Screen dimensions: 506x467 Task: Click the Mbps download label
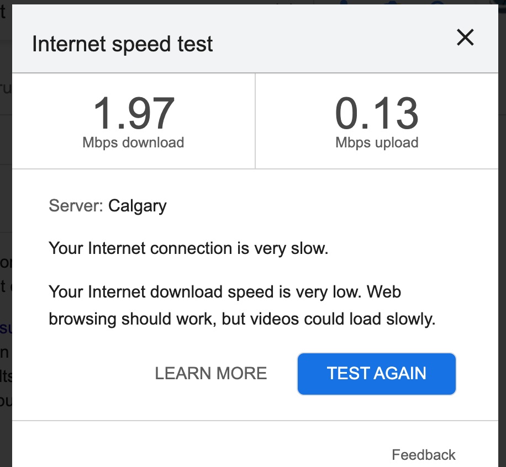[x=133, y=142]
